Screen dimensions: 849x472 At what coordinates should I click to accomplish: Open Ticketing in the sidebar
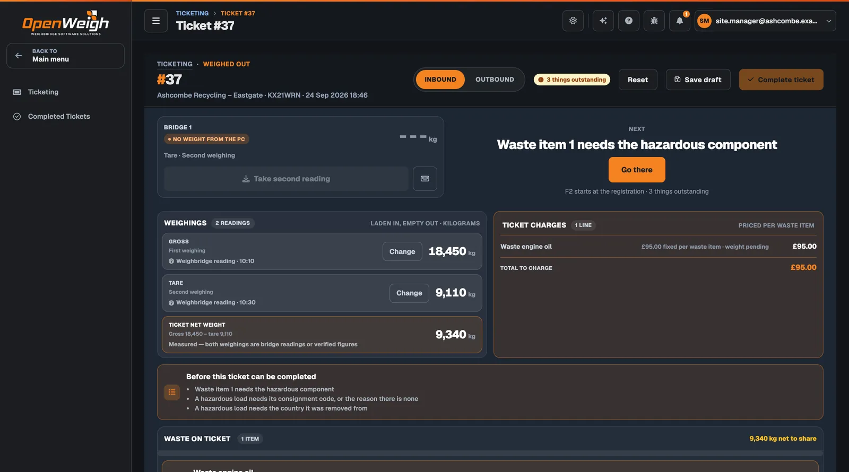point(65,92)
